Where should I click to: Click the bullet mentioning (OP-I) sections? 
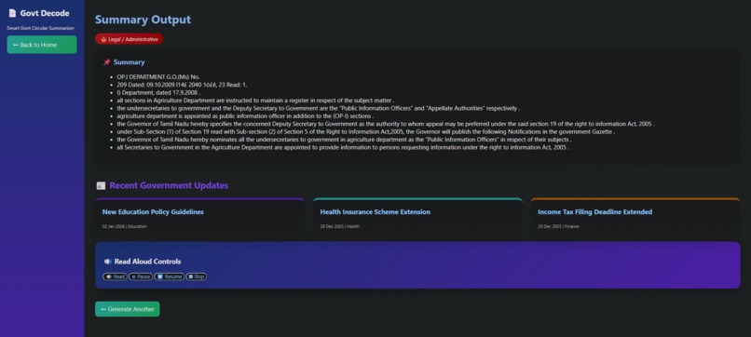(245, 115)
